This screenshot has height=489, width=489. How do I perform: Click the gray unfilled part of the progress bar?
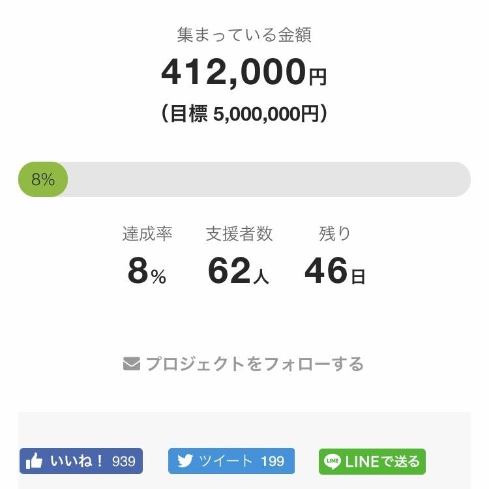(267, 179)
